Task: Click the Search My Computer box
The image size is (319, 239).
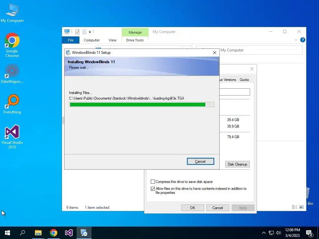Action: point(249,50)
